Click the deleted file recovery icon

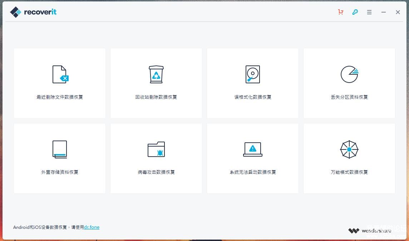60,74
